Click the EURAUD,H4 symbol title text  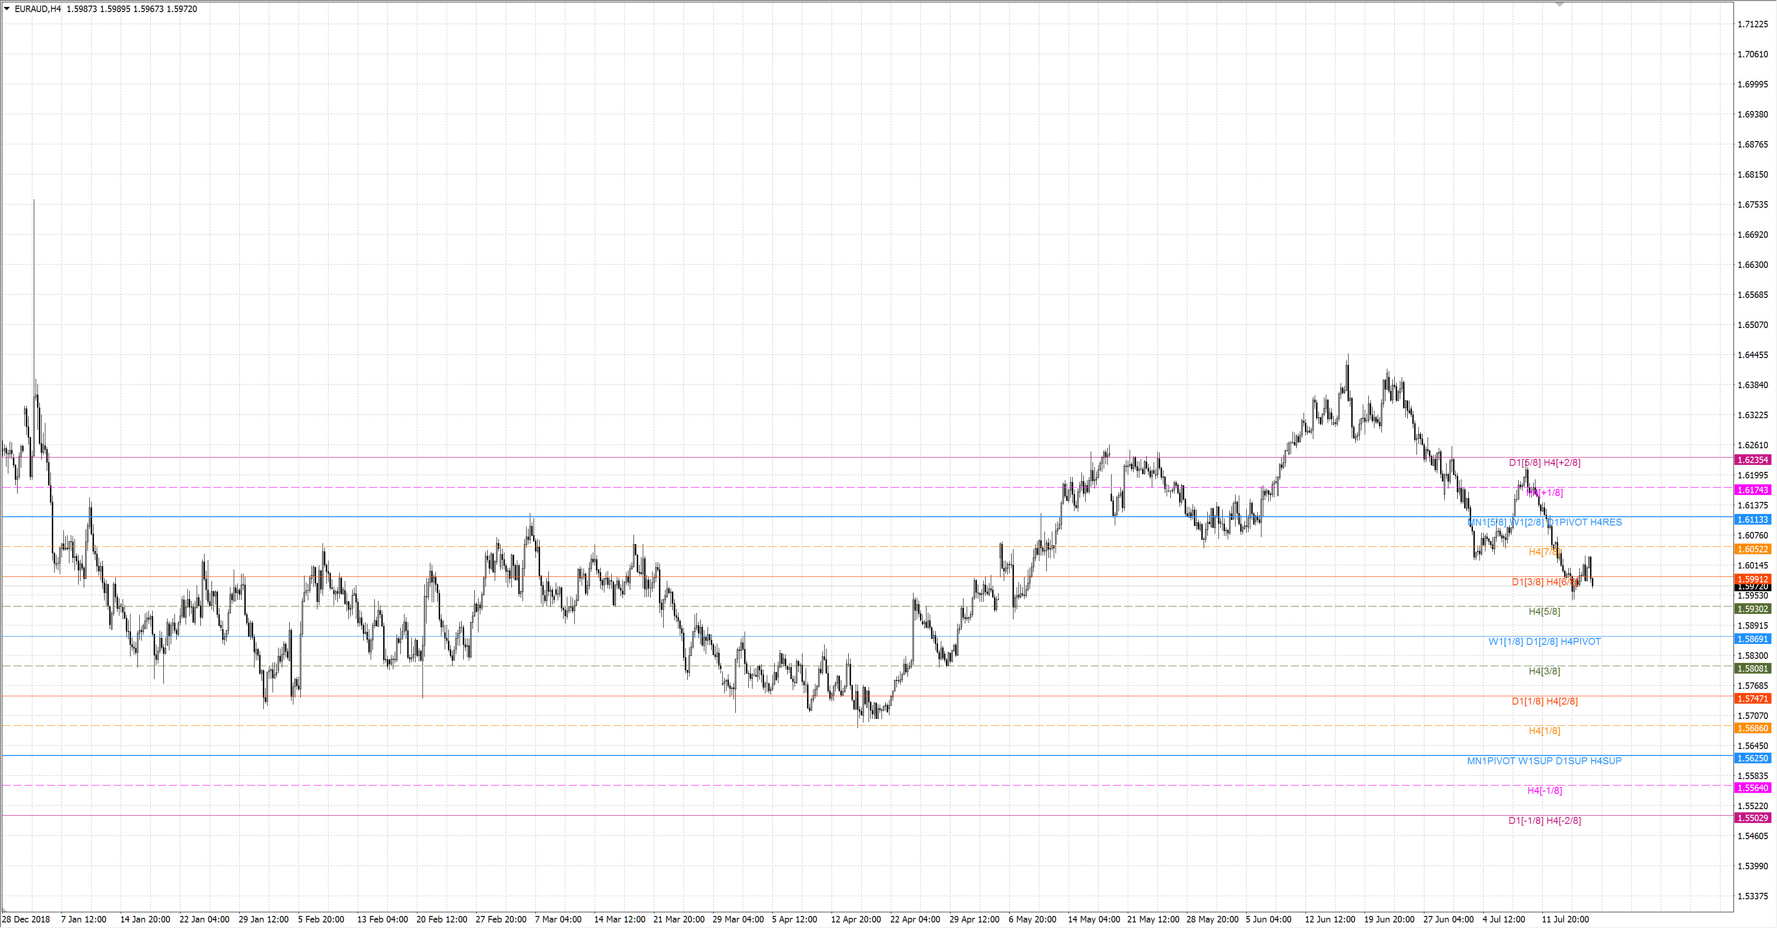38,9
